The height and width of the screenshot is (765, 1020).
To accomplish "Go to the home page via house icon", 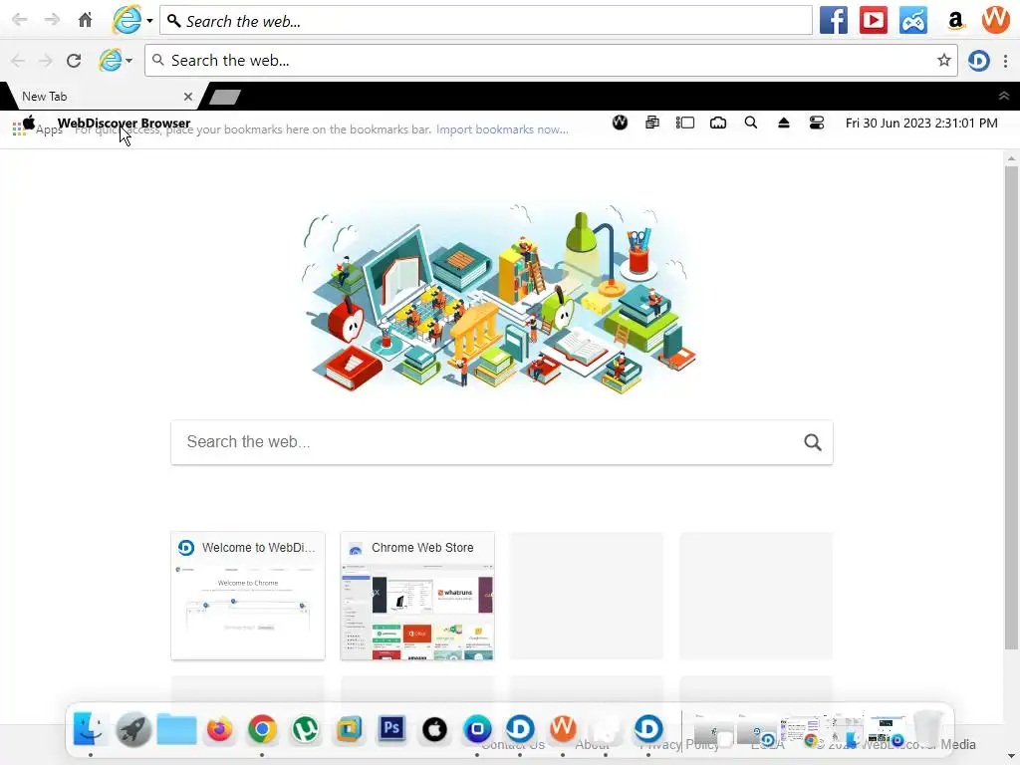I will tap(86, 20).
